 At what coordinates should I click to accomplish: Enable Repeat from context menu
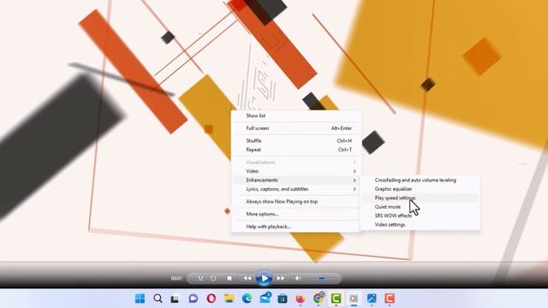coord(295,150)
